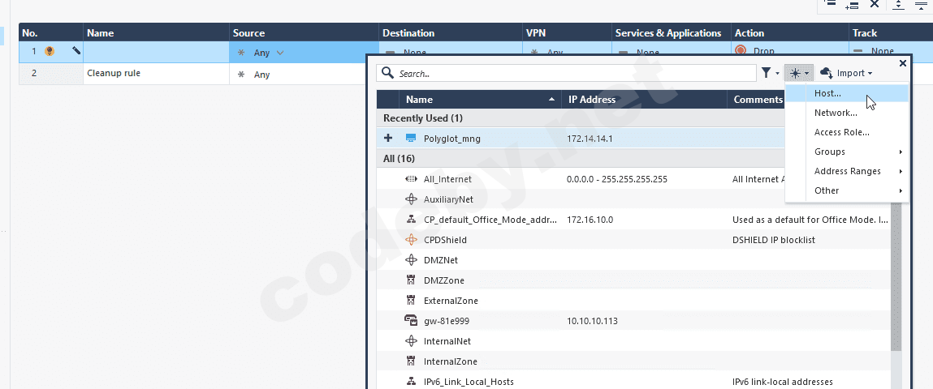Image resolution: width=933 pixels, height=389 pixels.
Task: Click the Services & Applications column header
Action: click(671, 32)
